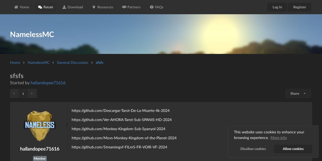Screen dimensions: 322x161
Task: Click the Resources plug icon
Action: coord(94,7)
